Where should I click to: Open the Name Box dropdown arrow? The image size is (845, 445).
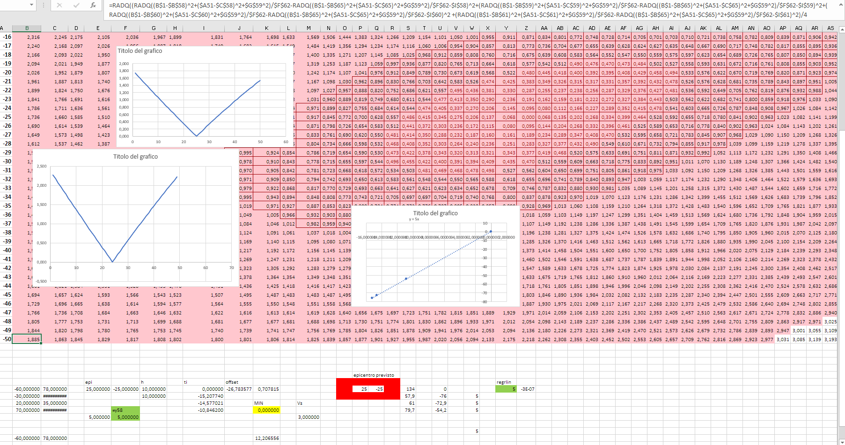click(x=31, y=5)
